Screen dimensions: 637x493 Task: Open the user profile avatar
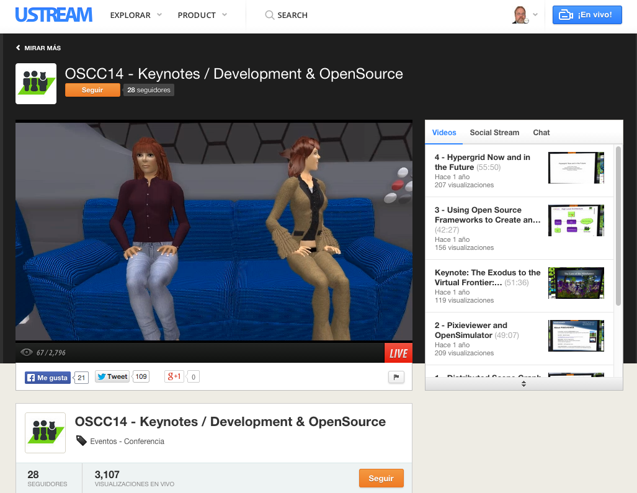pyautogui.click(x=520, y=15)
